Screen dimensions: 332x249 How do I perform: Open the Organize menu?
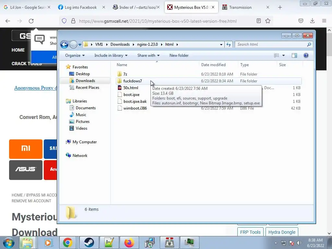tap(75, 55)
